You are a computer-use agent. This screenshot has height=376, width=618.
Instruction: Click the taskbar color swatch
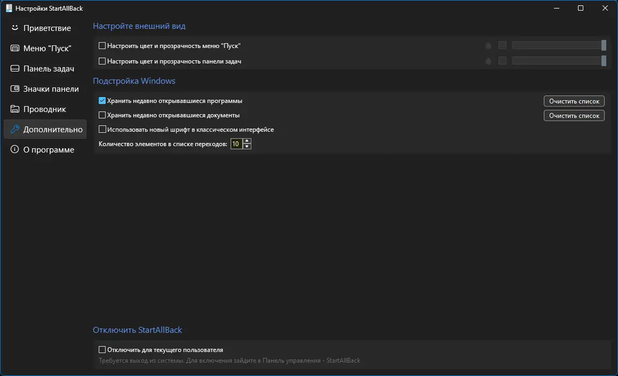click(502, 61)
